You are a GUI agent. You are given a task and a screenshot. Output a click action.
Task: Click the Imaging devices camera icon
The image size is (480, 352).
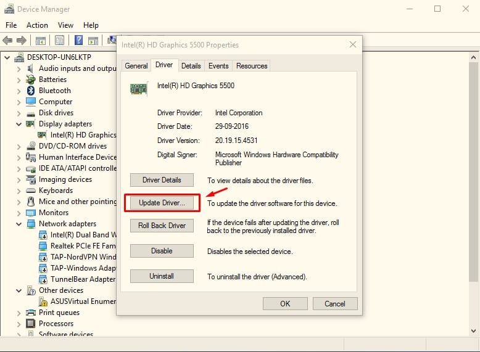pos(31,179)
